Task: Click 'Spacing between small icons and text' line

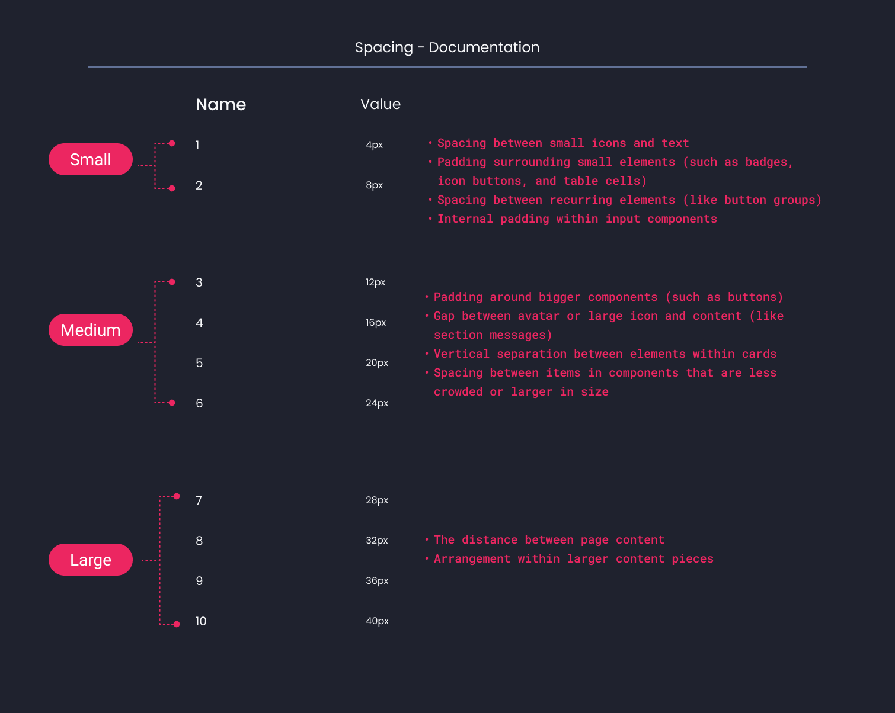Action: (563, 143)
